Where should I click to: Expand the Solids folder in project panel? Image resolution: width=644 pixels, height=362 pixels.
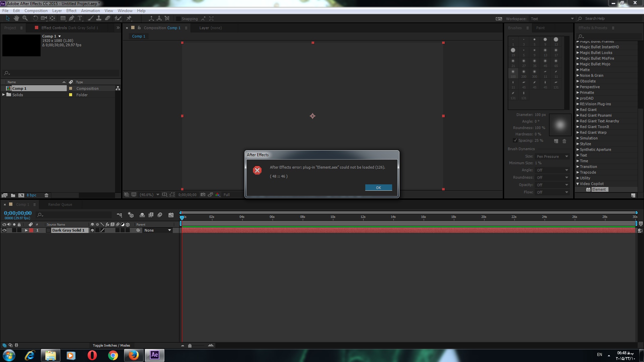(x=4, y=95)
